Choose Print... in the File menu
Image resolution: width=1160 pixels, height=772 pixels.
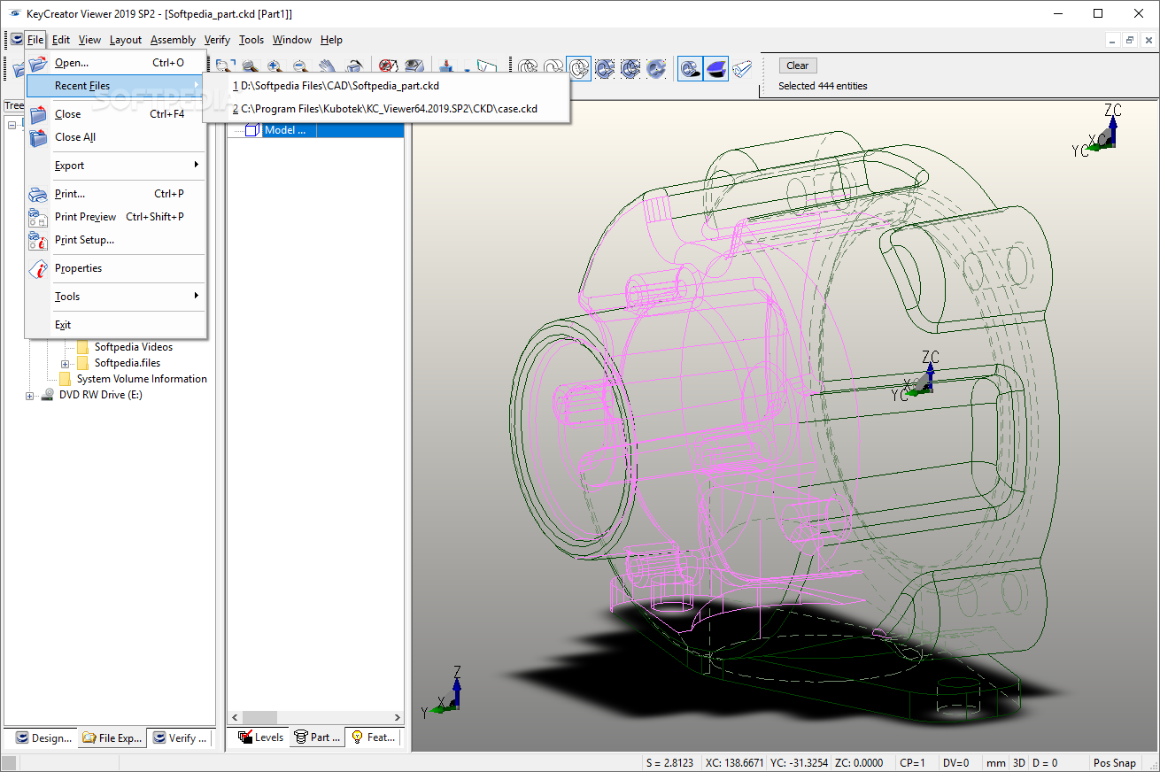(116, 194)
